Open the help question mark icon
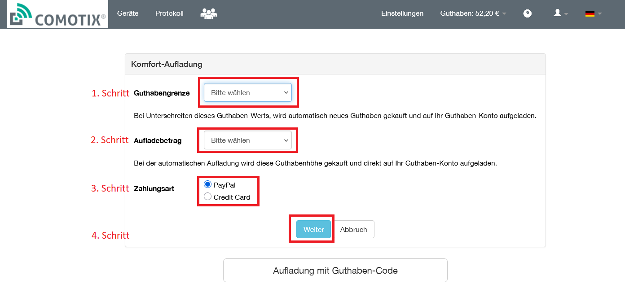This screenshot has width=625, height=297. [528, 13]
